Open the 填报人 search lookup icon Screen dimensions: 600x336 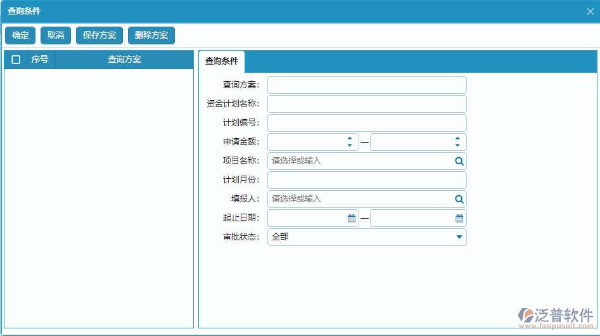click(459, 199)
